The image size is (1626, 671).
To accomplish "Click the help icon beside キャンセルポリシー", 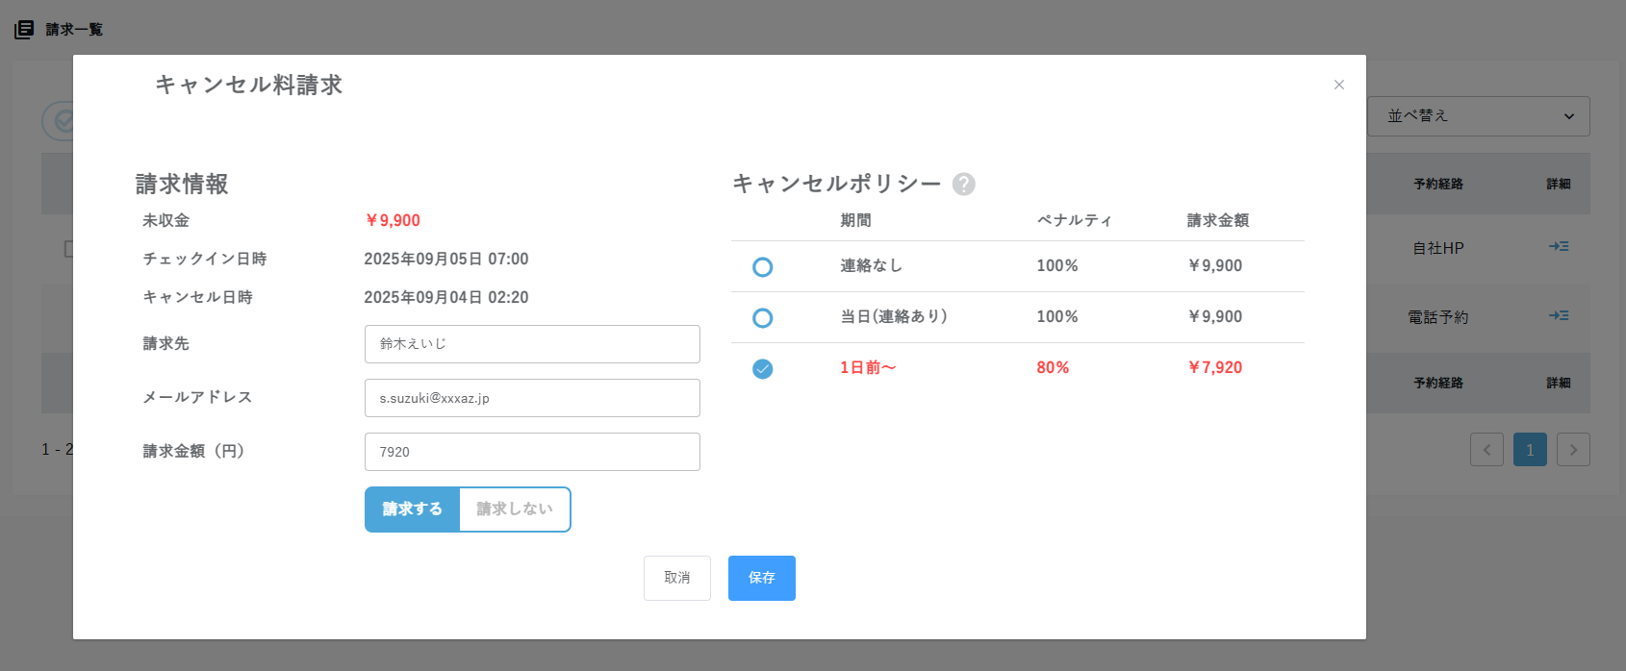I will point(963,185).
